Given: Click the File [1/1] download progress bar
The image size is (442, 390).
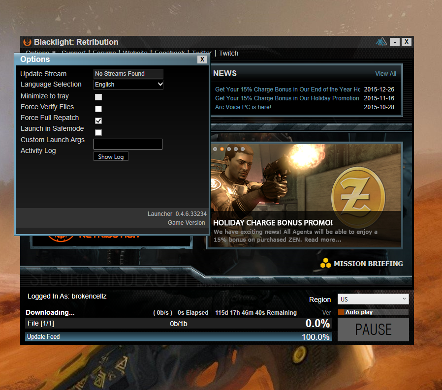Looking at the screenshot, I should [179, 323].
